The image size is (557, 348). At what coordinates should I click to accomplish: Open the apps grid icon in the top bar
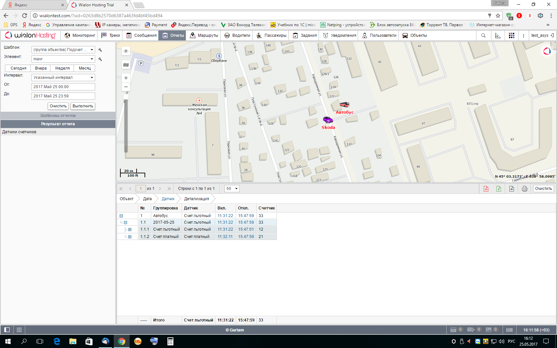[512, 35]
